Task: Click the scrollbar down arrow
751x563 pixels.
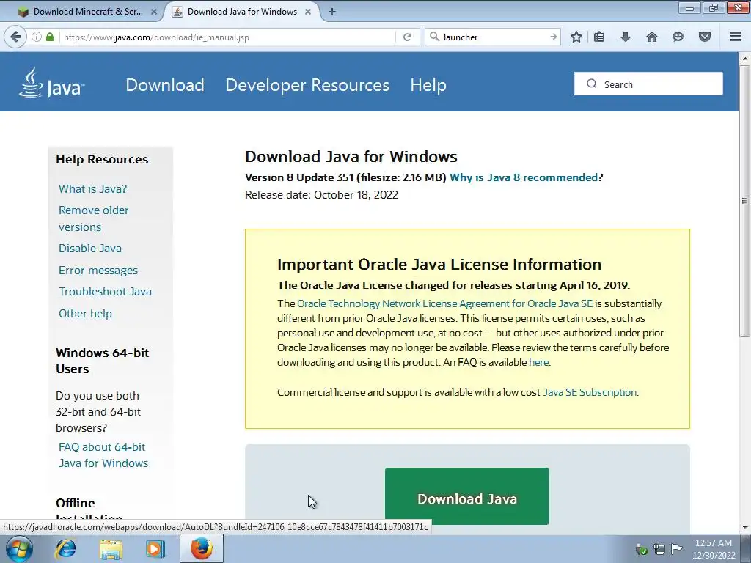Action: 745,528
